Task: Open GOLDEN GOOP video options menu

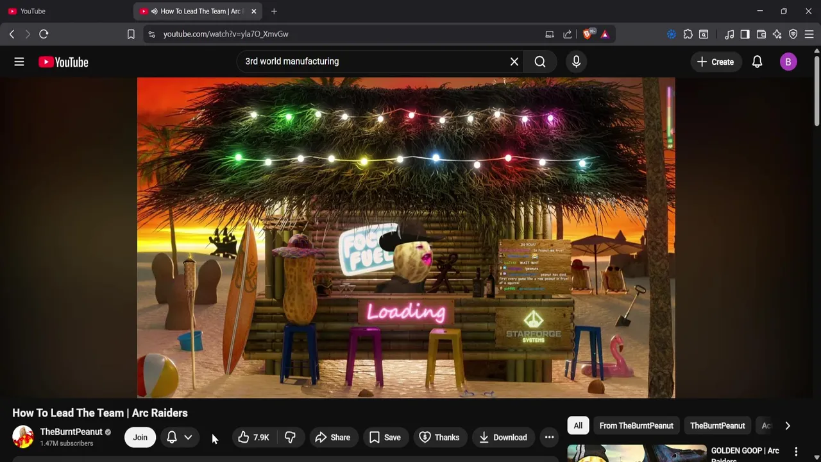Action: click(796, 452)
